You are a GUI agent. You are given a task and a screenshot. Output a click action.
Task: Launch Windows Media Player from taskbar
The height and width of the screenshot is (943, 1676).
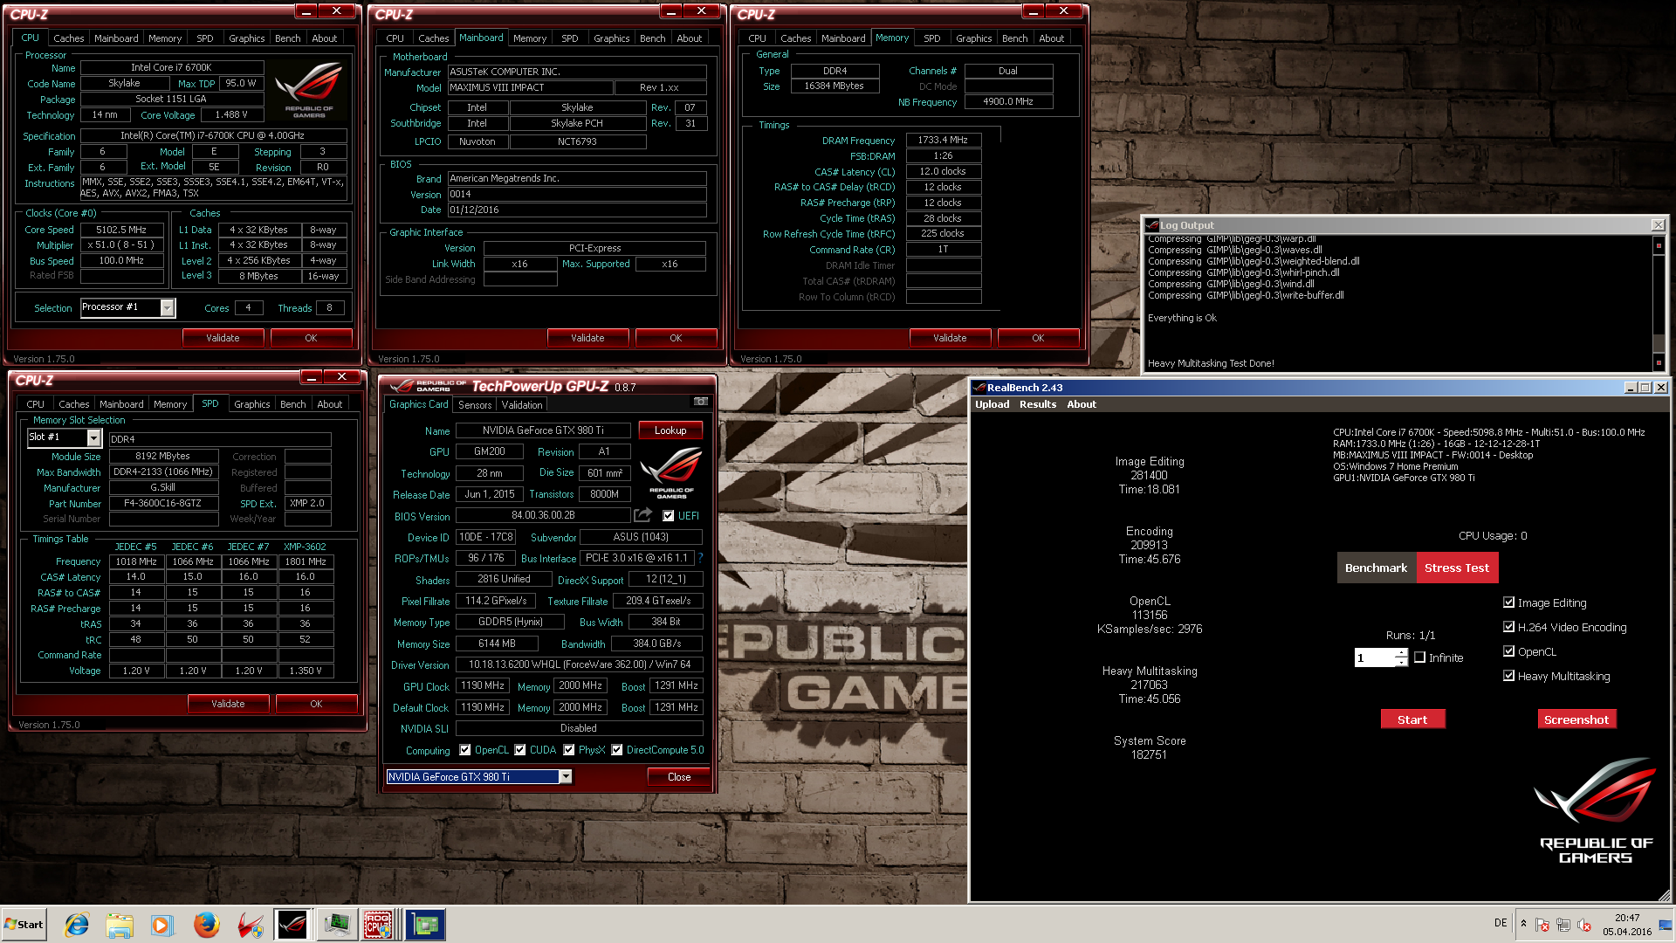[162, 925]
